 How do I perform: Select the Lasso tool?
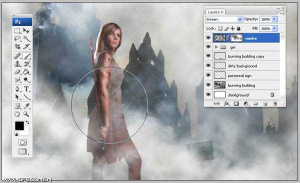coord(17,38)
